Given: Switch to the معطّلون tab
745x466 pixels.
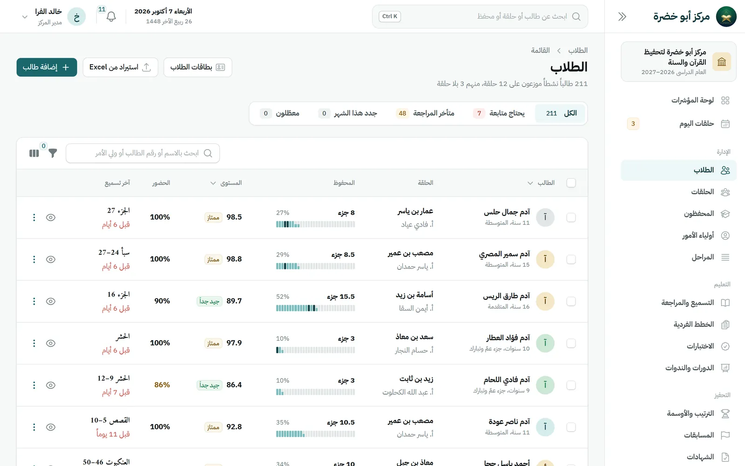Looking at the screenshot, I should pos(280,113).
